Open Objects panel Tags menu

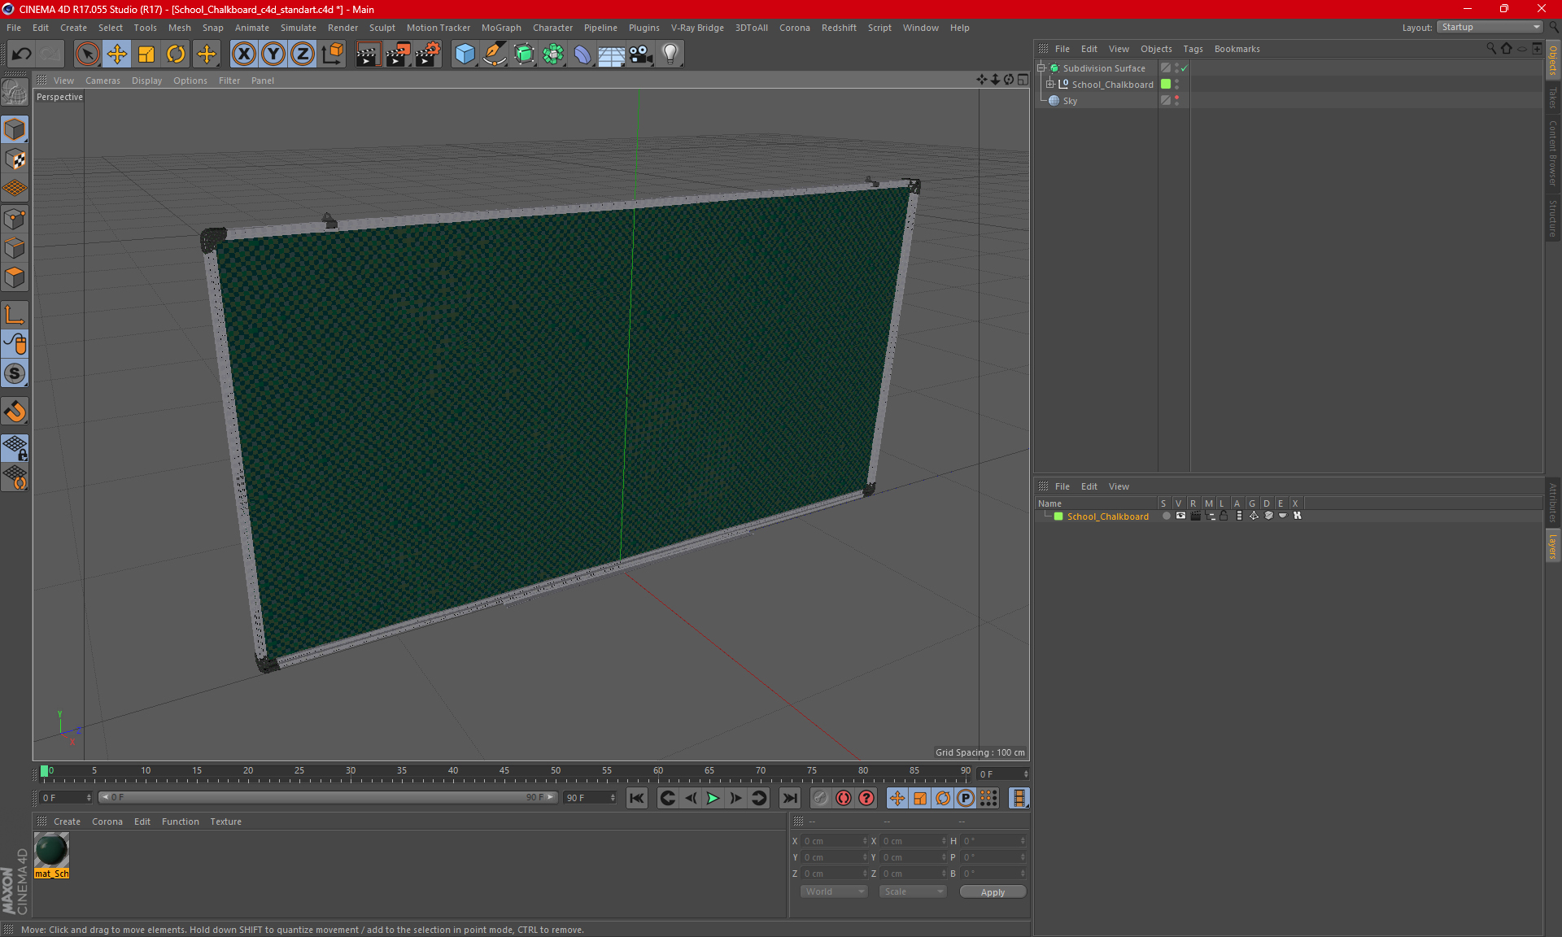[1193, 49]
